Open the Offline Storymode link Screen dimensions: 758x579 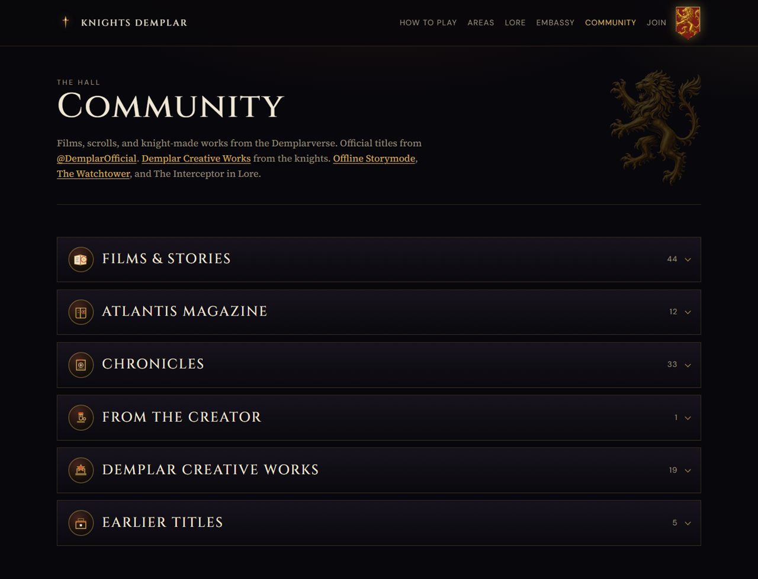pos(374,159)
